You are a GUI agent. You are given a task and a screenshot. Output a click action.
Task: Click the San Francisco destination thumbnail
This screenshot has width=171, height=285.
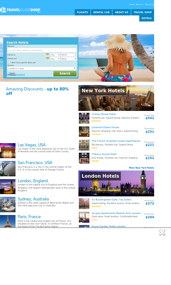pyautogui.click(x=8, y=169)
